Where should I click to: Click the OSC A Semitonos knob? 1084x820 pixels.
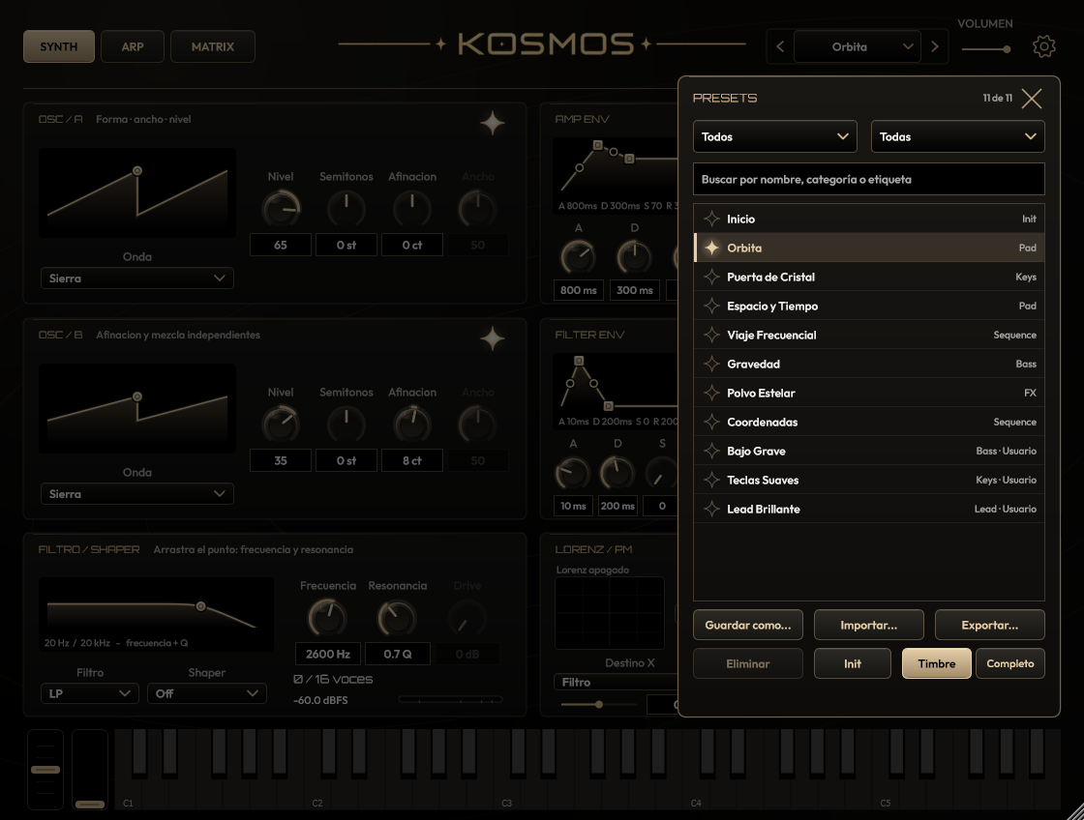pos(346,209)
